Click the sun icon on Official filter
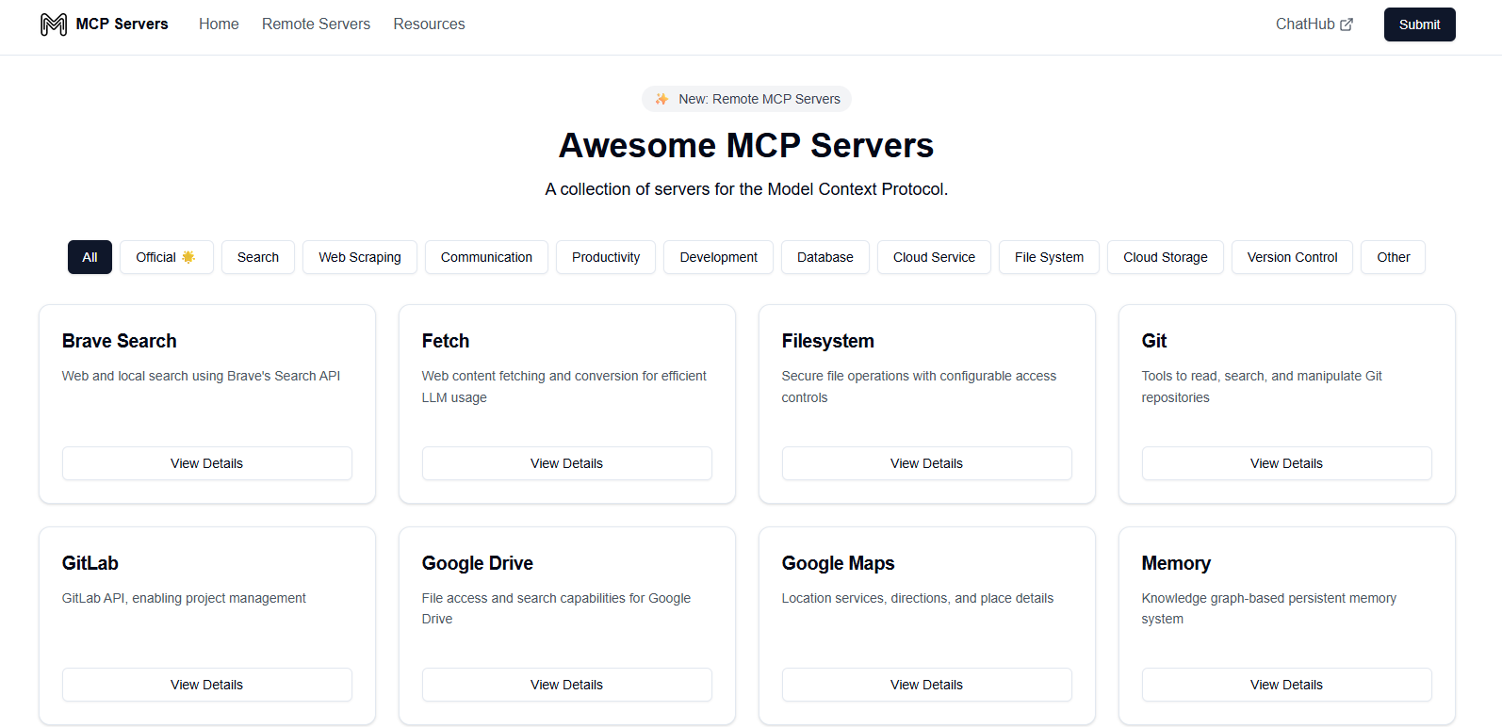The height and width of the screenshot is (727, 1502). click(188, 257)
